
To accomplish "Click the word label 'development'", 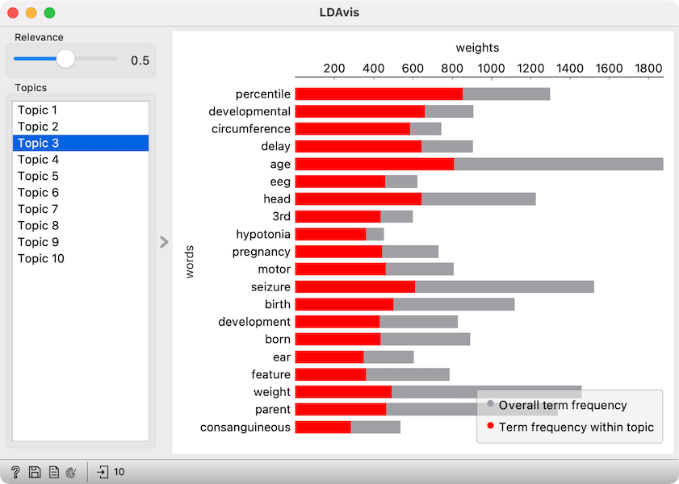I will click(254, 322).
